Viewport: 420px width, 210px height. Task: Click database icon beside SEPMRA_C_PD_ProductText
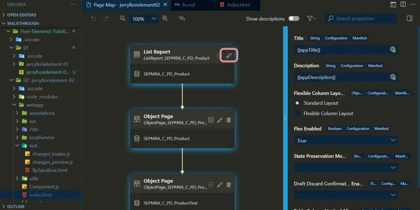(137, 203)
